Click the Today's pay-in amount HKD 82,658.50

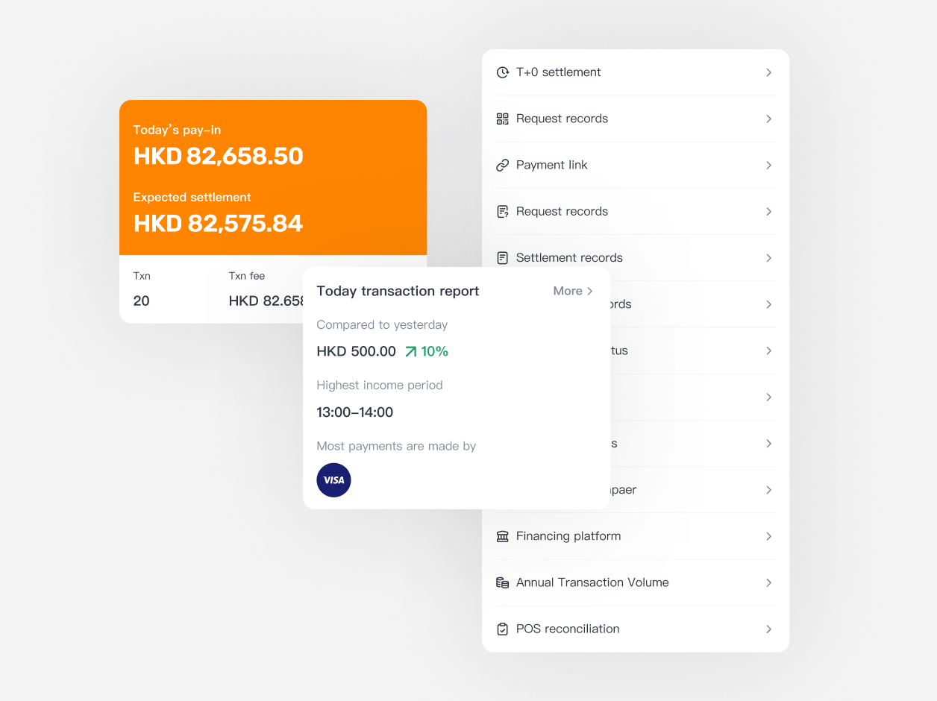point(219,156)
